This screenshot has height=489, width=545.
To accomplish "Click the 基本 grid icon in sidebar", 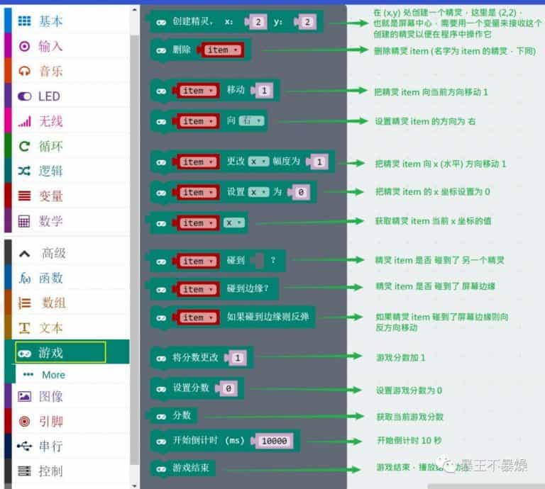I will tap(25, 21).
